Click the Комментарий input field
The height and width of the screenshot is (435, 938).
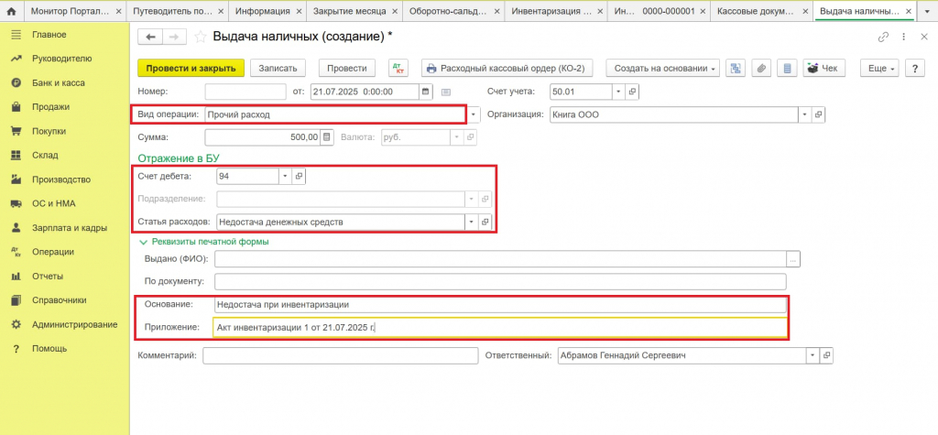point(341,355)
